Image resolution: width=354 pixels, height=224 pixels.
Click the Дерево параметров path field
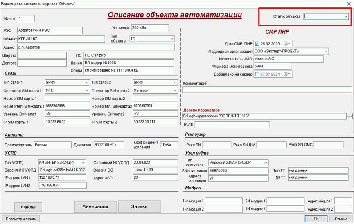[x=264, y=116]
